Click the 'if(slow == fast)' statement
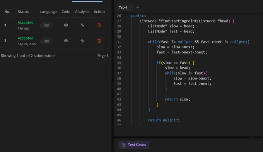The height and width of the screenshot is (152, 263). (x=173, y=63)
